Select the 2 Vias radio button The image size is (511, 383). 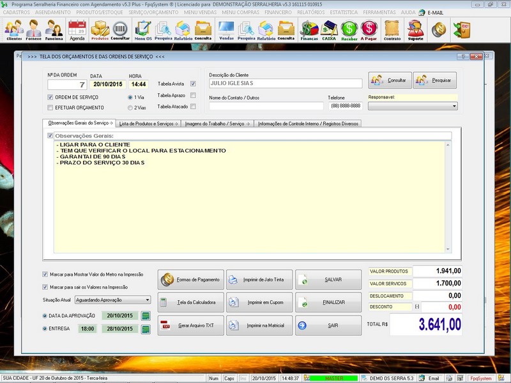[x=130, y=107]
